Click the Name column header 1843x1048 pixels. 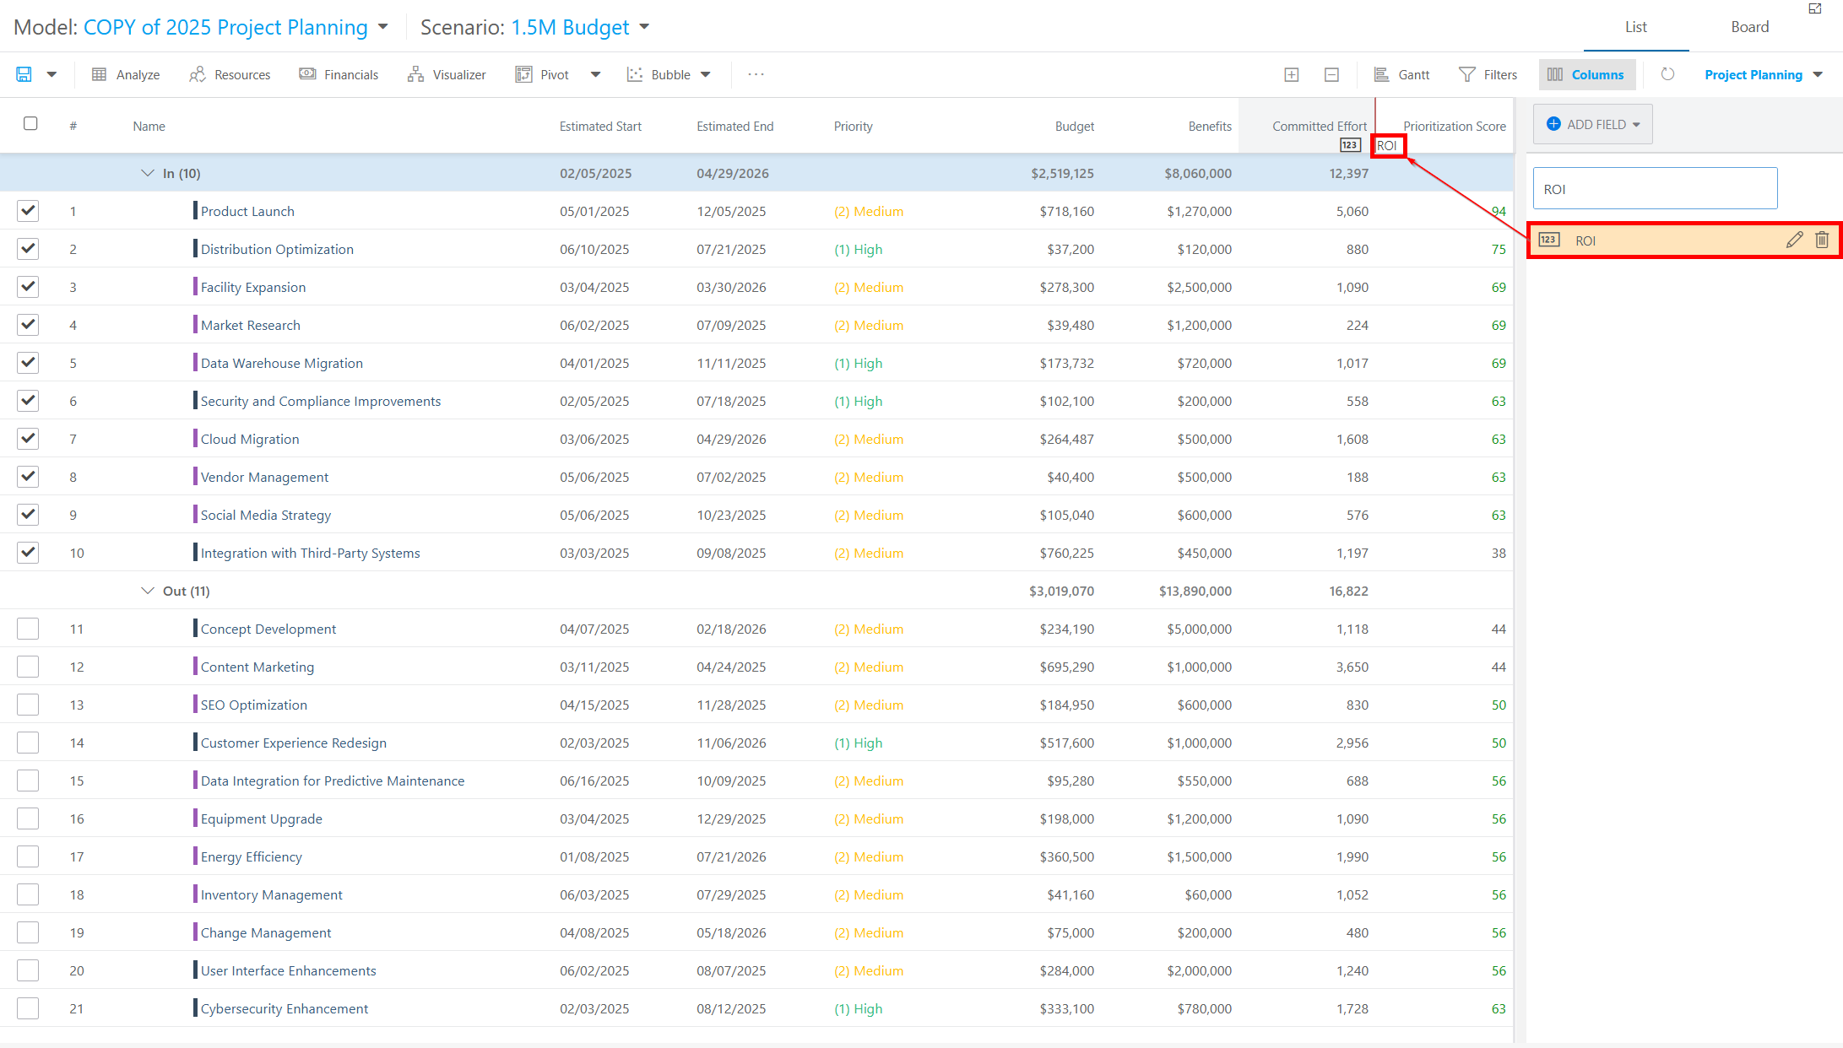149,126
